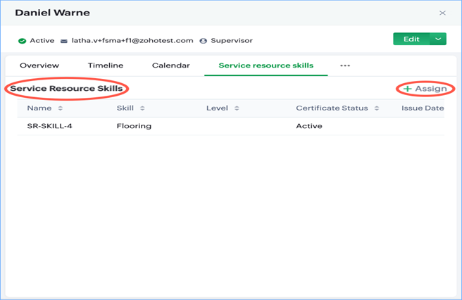Click the Flooring skill cell

(134, 126)
